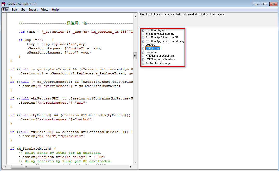The width and height of the screenshot is (279, 171).
Task: Click the request-trickle-delay "300" line
Action: pyautogui.click(x=62, y=157)
